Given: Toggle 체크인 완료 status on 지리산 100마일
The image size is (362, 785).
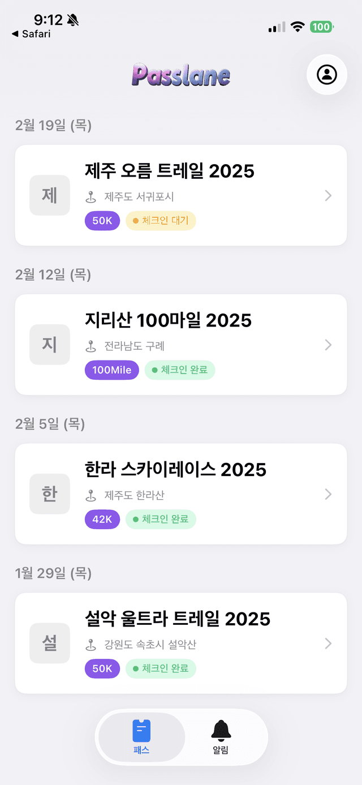Looking at the screenshot, I should click(180, 370).
